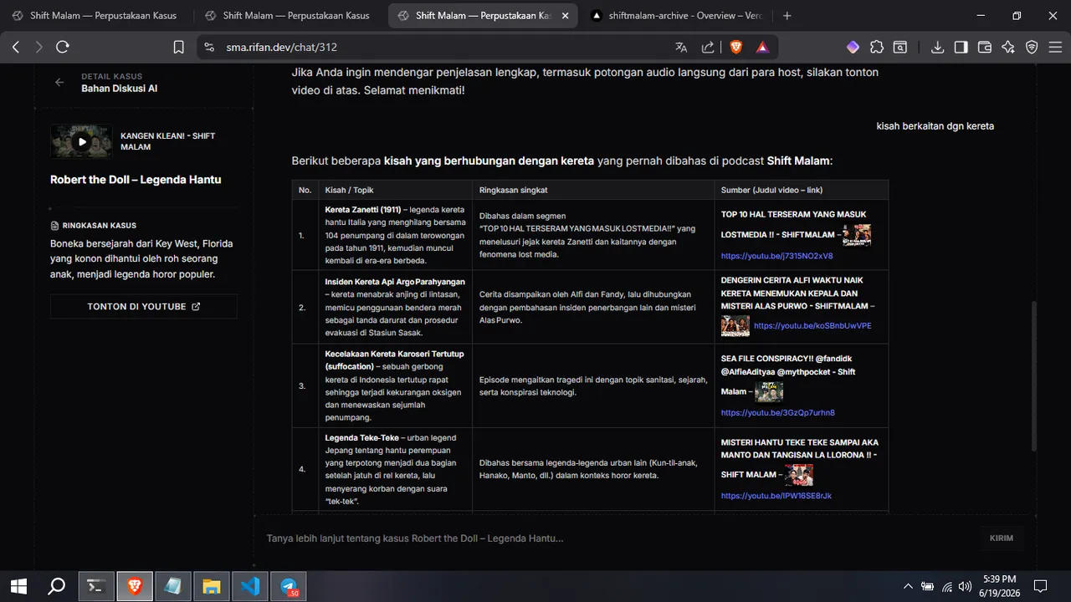Open File Explorer from taskbar
Image resolution: width=1071 pixels, height=602 pixels.
click(212, 586)
